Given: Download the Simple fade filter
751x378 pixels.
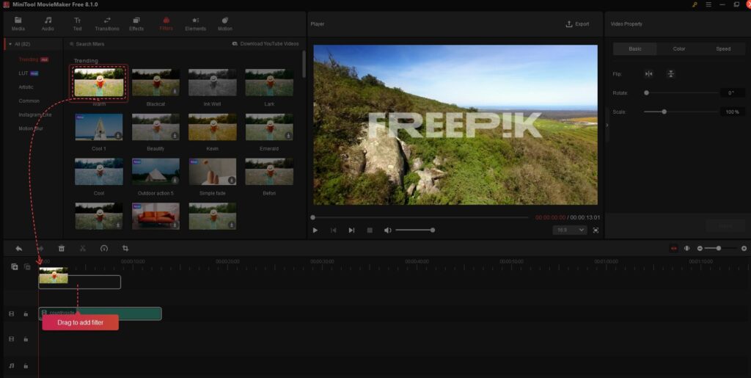Looking at the screenshot, I should coord(232,180).
